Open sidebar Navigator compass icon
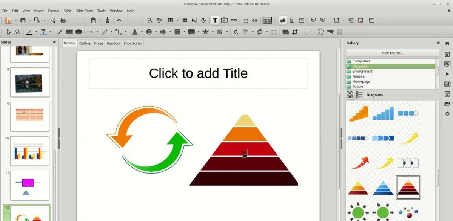This screenshot has height=221, width=453. 447,114
